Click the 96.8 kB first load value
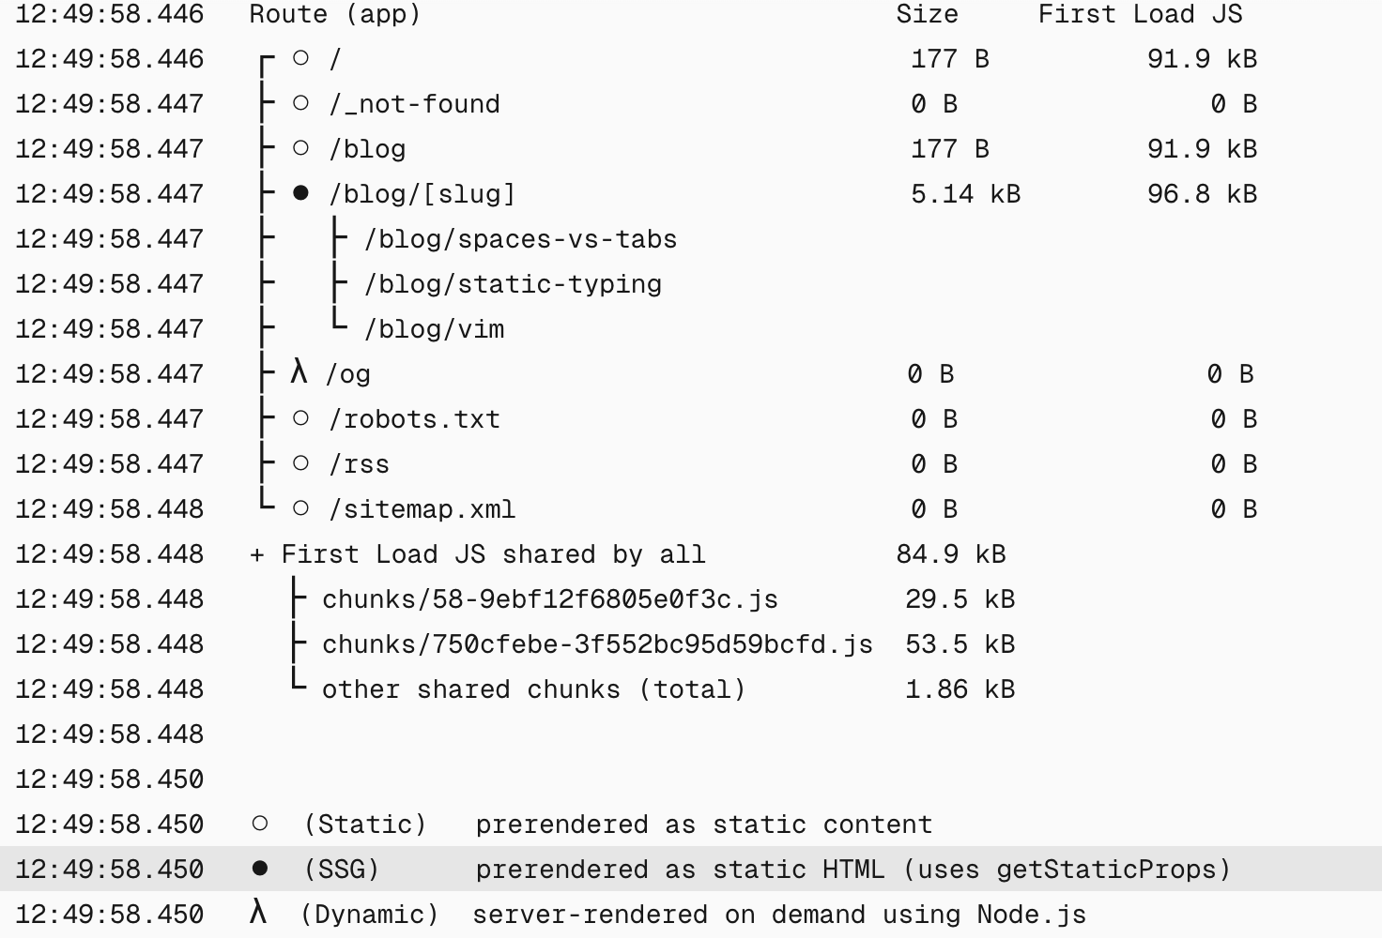Screen dimensions: 1382x938 coord(1202,194)
